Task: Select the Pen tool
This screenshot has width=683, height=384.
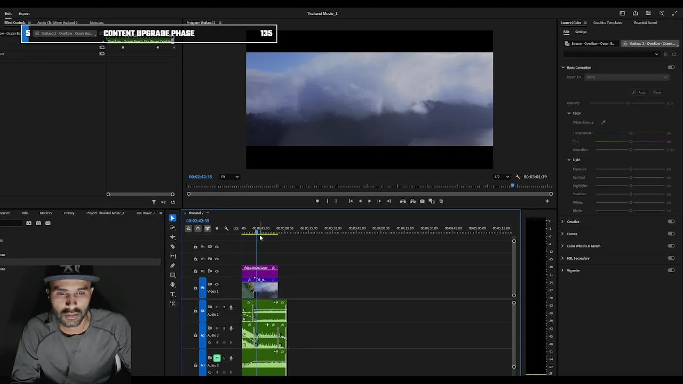Action: coord(172,266)
